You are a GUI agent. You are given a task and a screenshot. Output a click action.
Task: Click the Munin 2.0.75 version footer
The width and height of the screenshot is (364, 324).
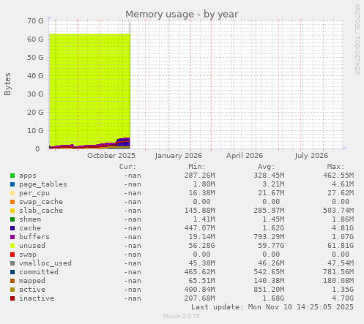[182, 316]
